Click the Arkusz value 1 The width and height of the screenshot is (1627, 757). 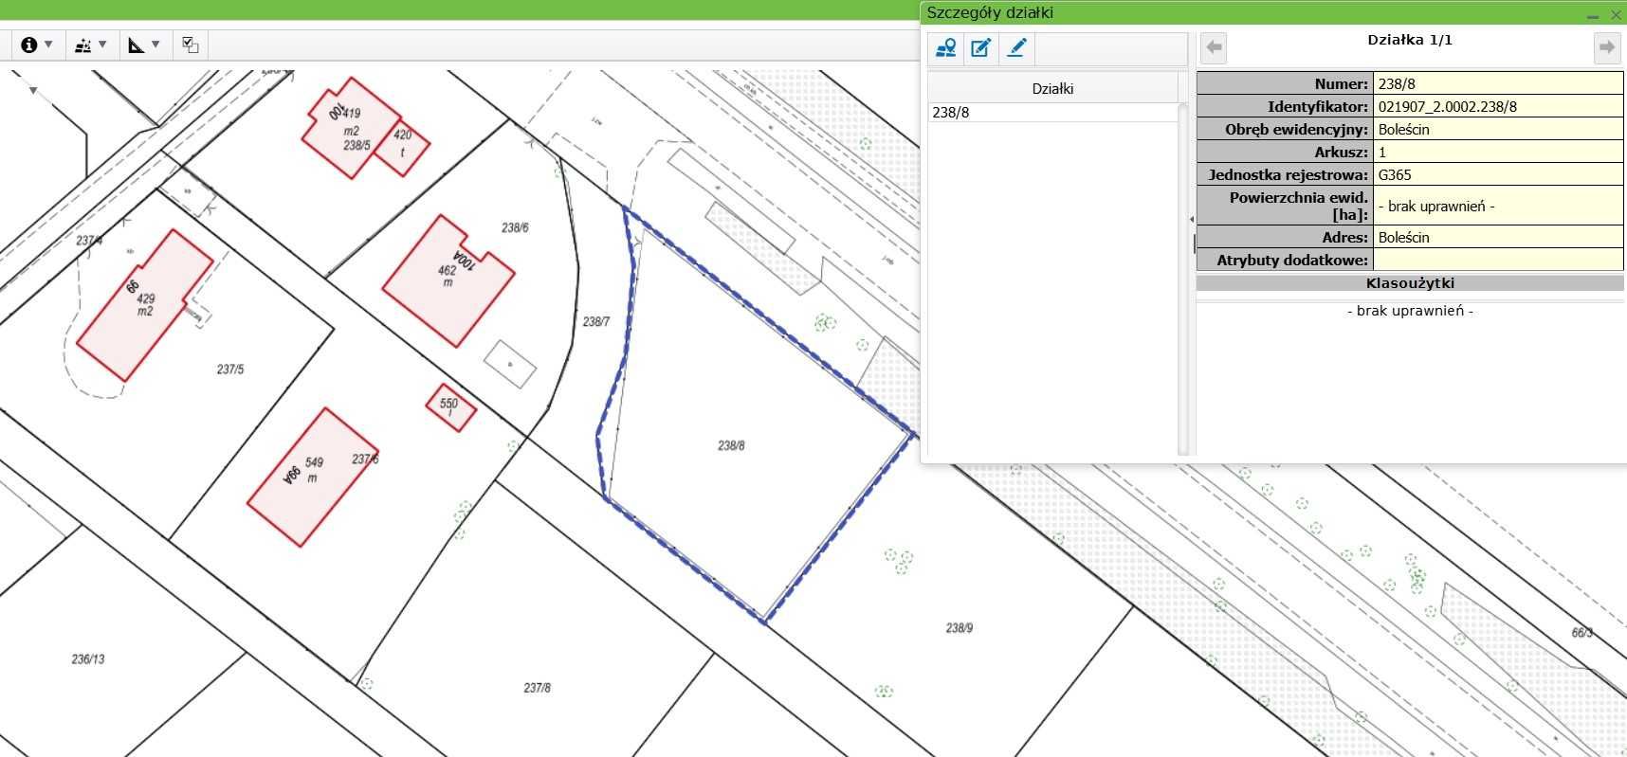pos(1498,152)
